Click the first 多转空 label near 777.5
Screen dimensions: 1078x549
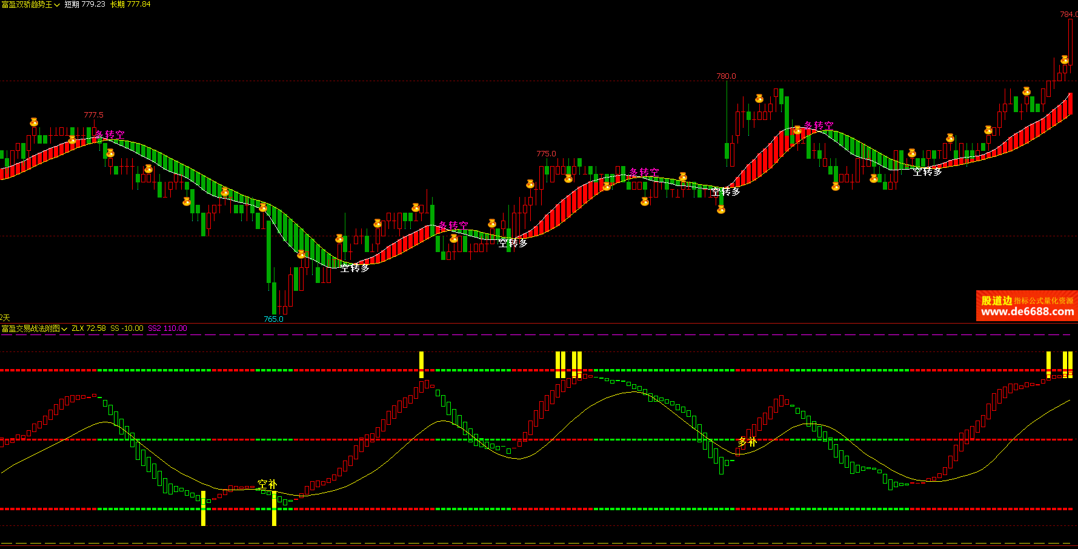[110, 135]
